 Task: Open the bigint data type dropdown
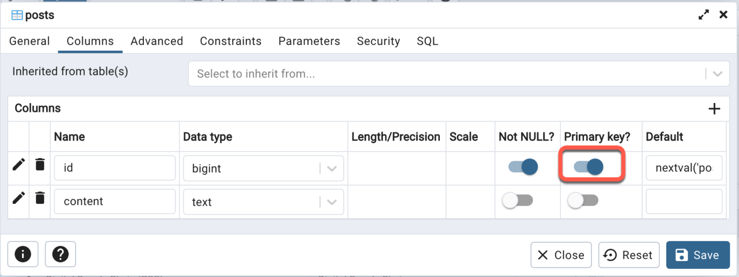(x=332, y=169)
